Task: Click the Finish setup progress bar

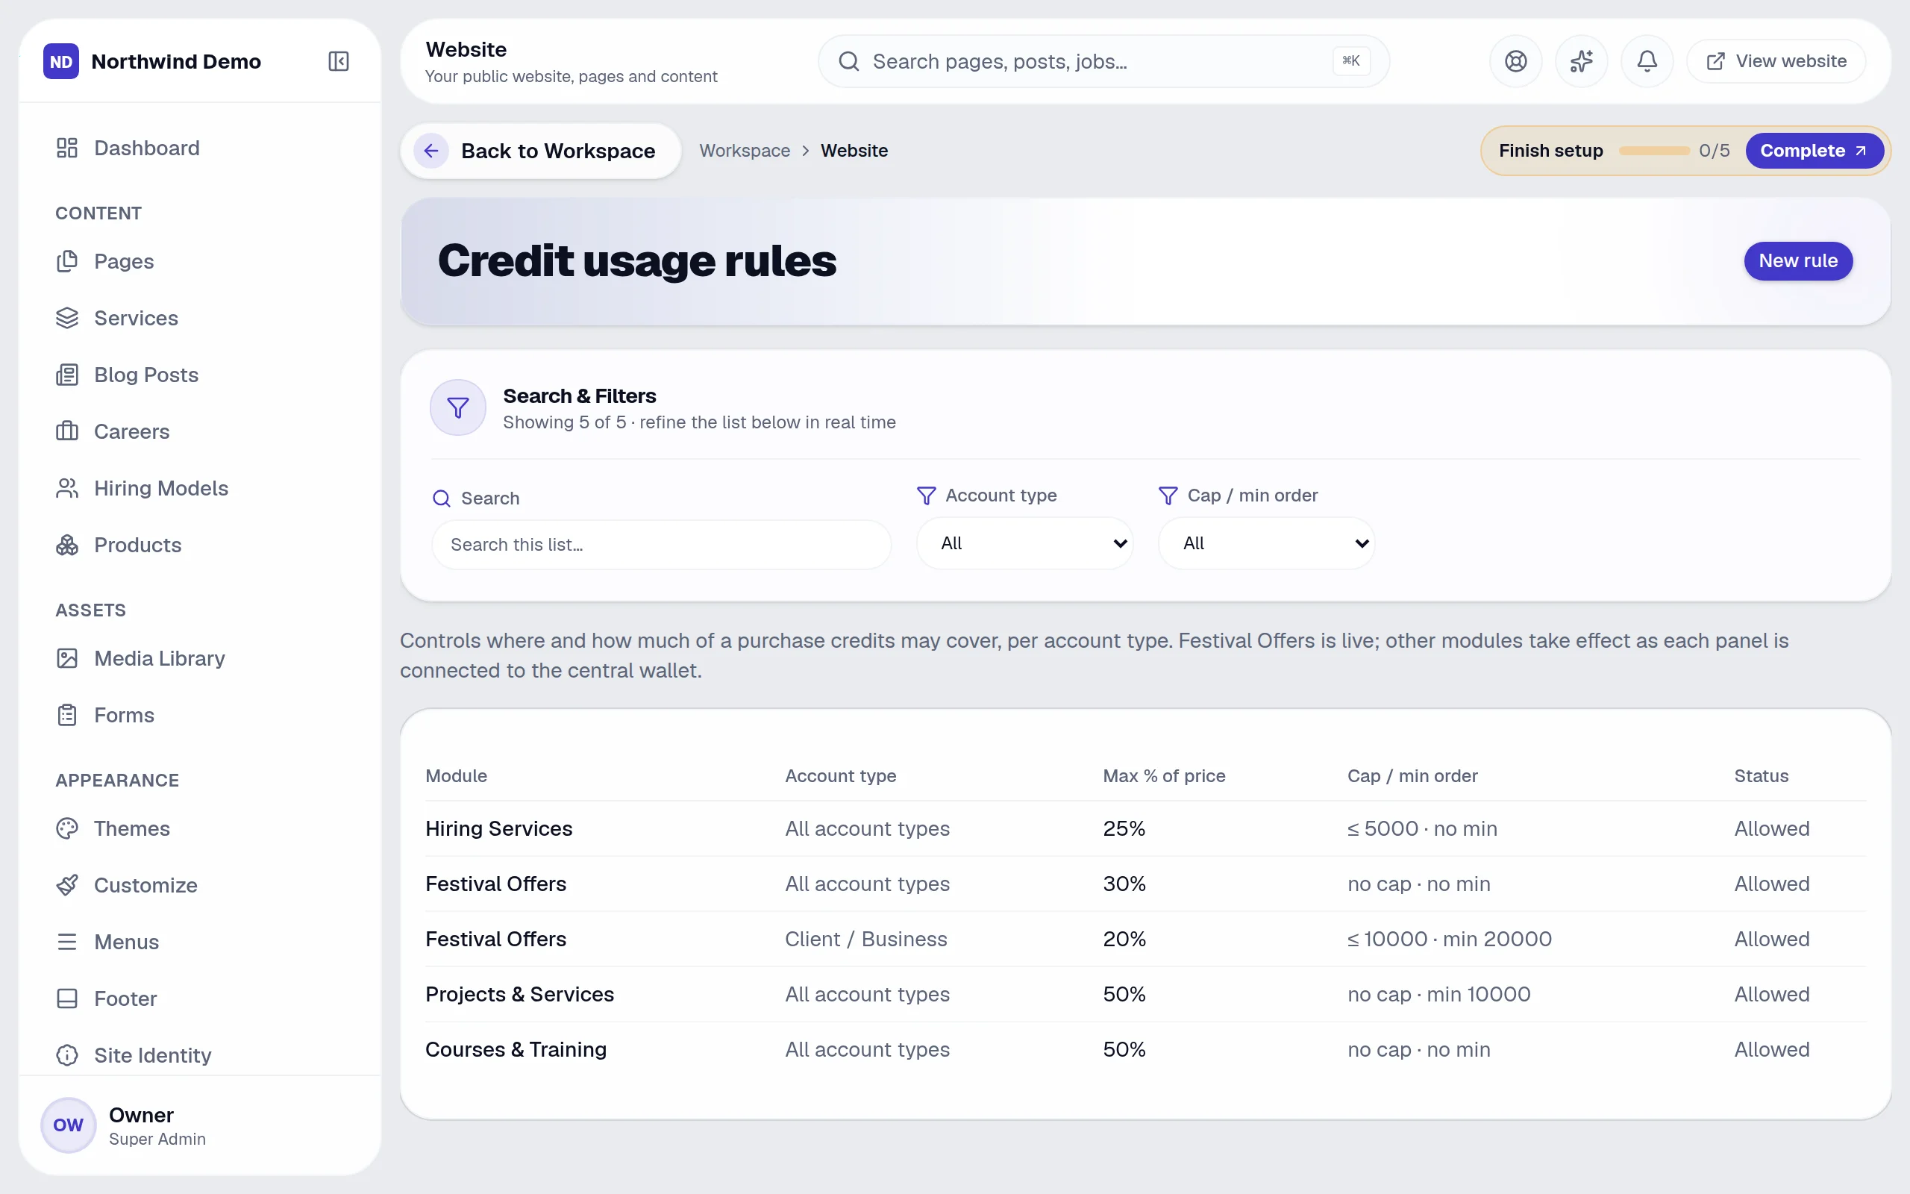Action: 1654,151
